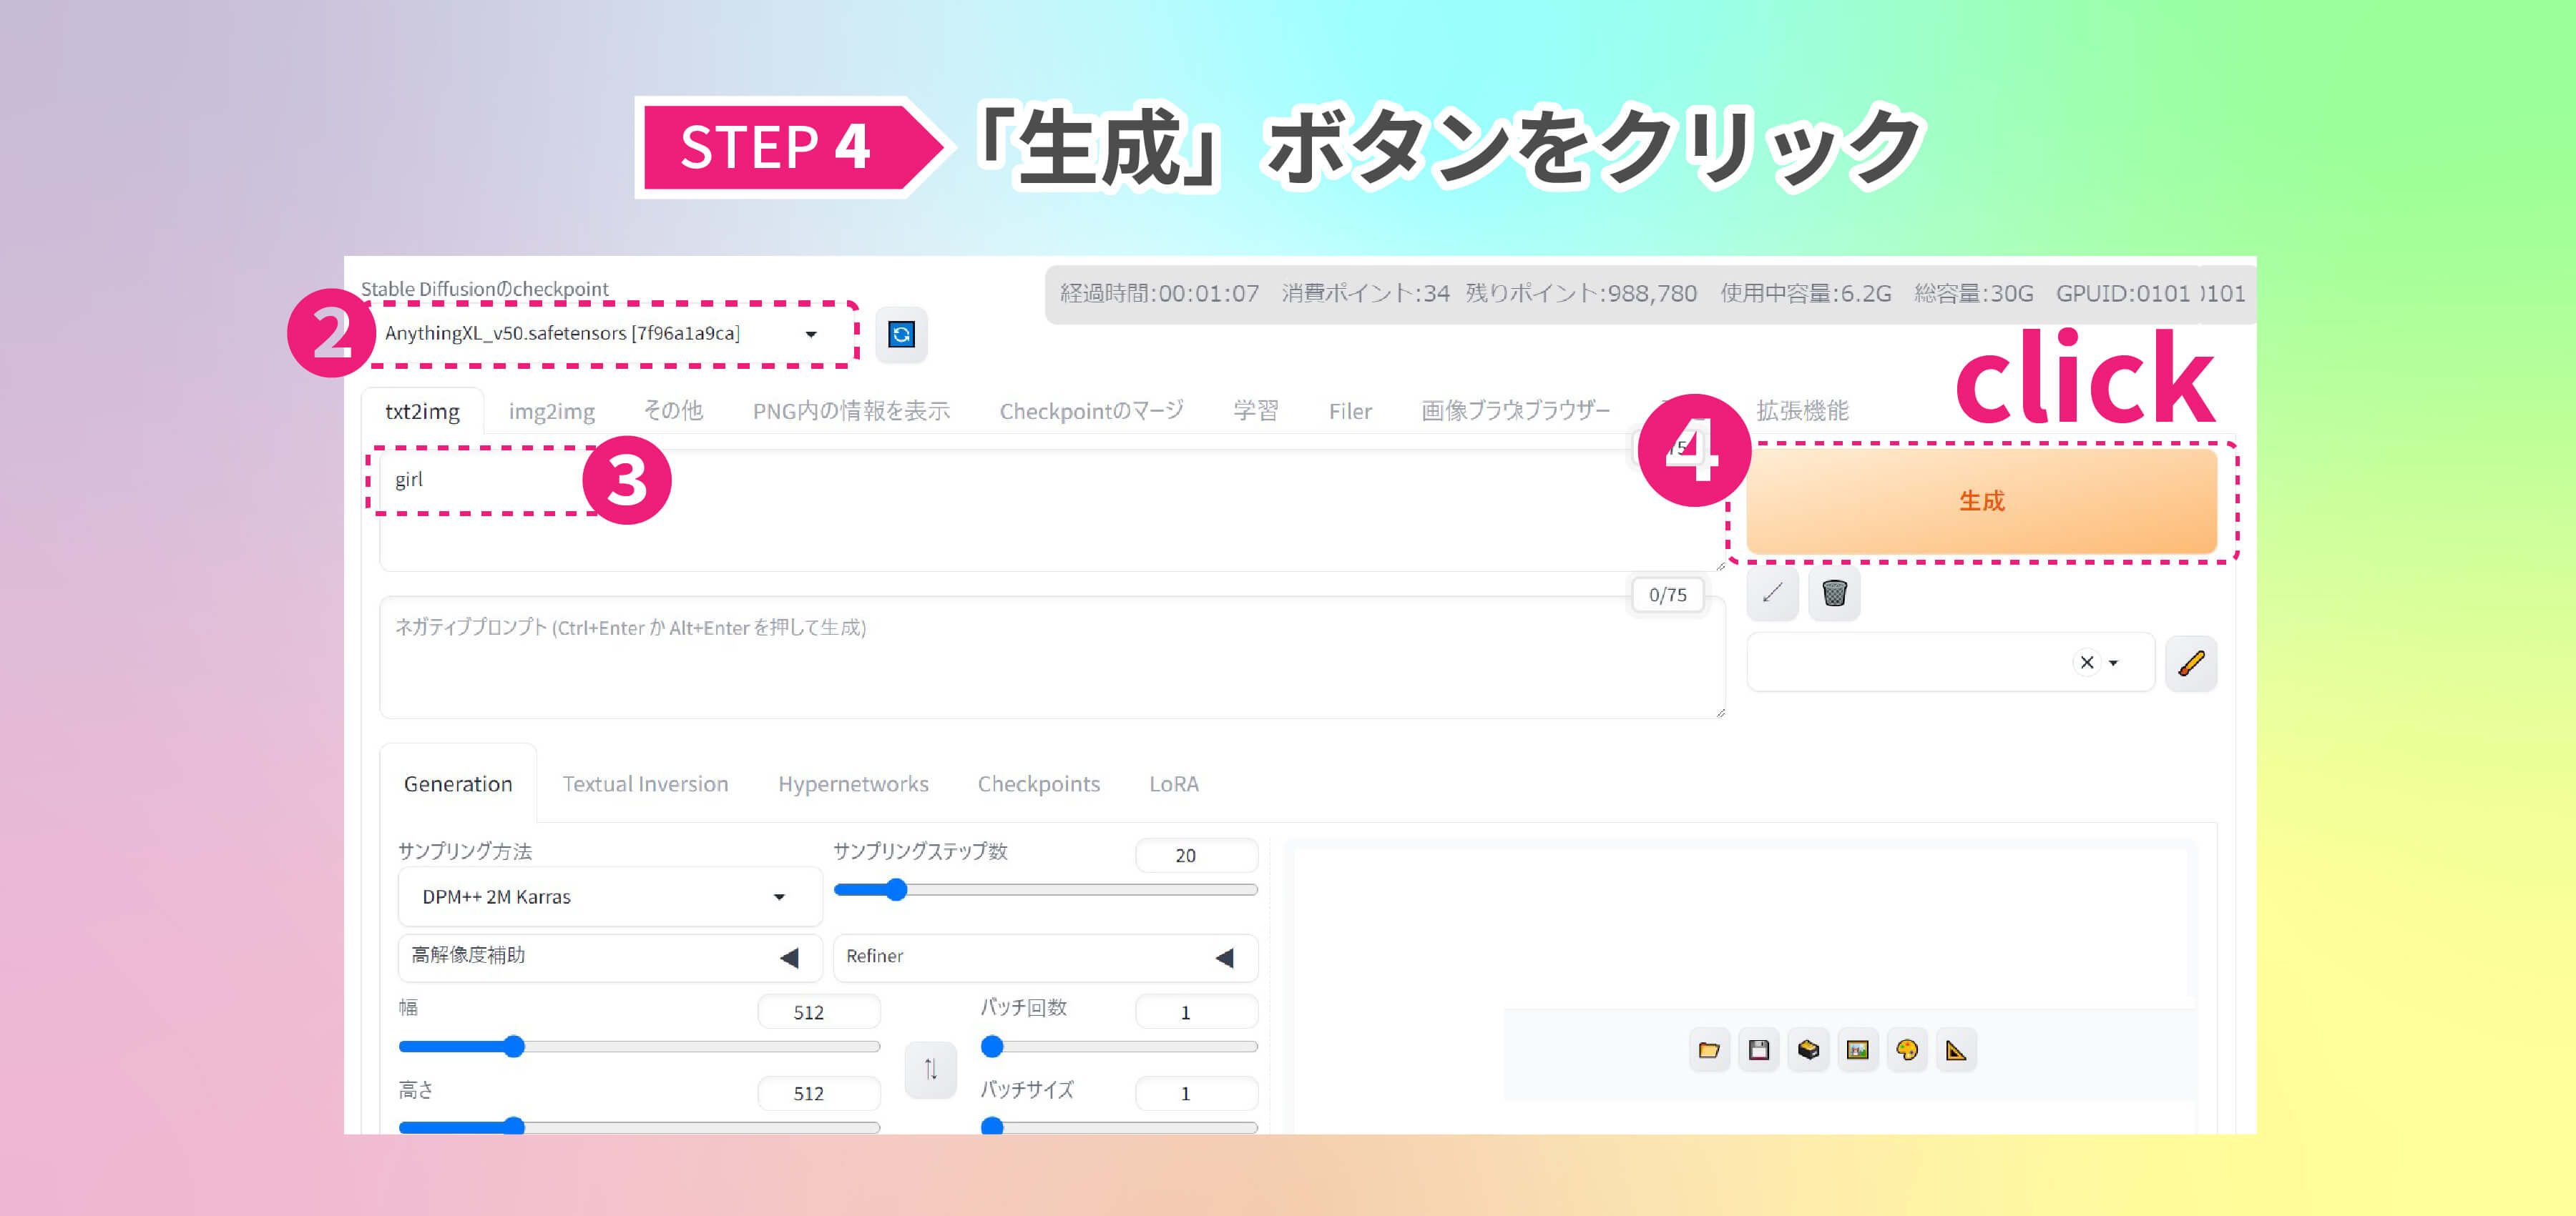Swap width and height arrows button
Image resolution: width=2576 pixels, height=1216 pixels.
(x=930, y=1070)
